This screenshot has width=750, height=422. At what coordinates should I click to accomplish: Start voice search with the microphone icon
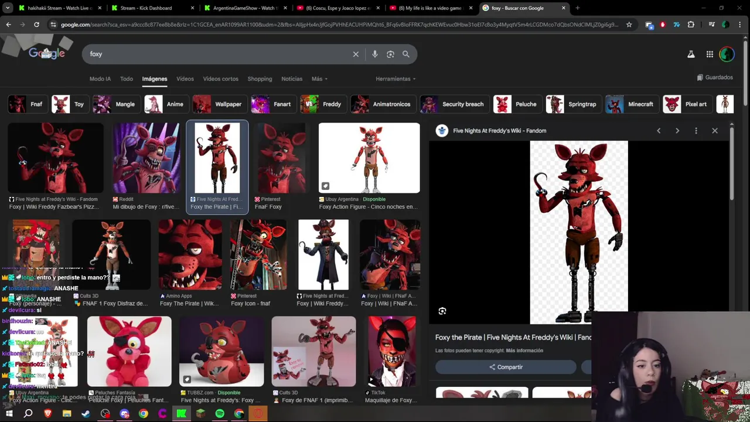pyautogui.click(x=375, y=54)
